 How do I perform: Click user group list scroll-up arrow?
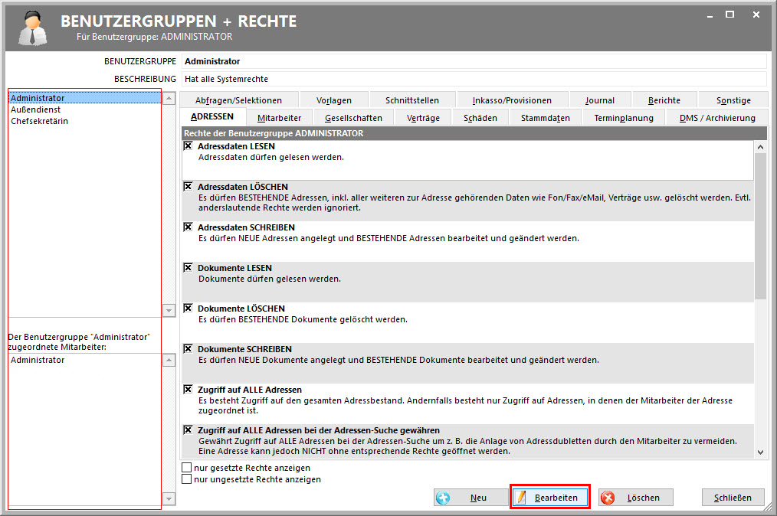click(169, 99)
